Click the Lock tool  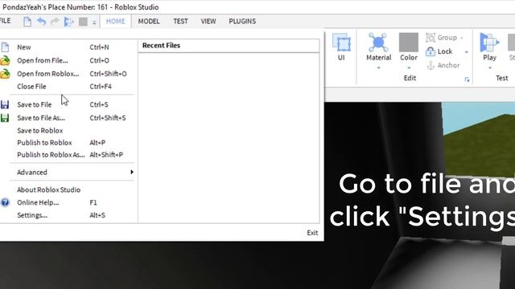pyautogui.click(x=439, y=51)
